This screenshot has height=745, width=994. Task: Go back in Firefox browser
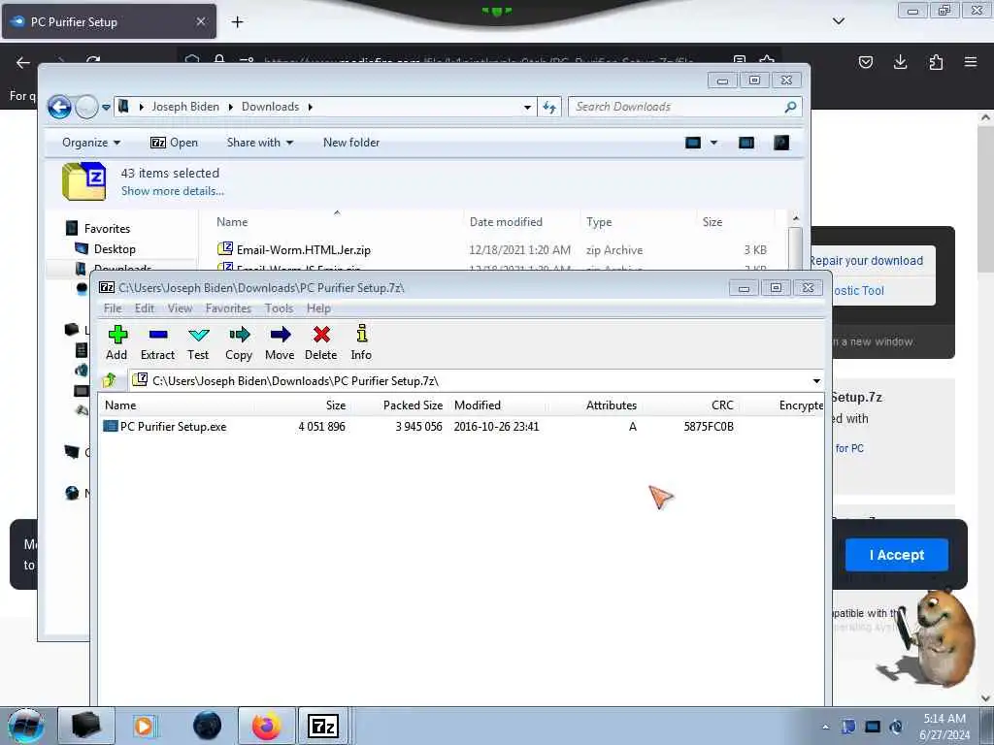pyautogui.click(x=23, y=62)
